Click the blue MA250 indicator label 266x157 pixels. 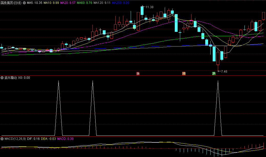tap(120, 3)
